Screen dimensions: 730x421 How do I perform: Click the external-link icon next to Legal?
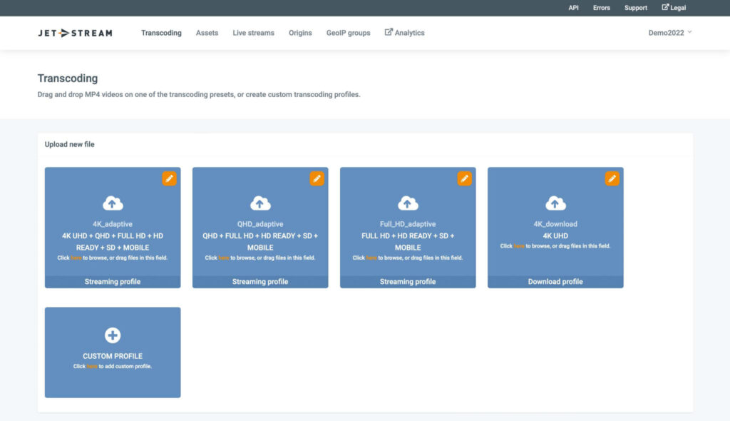pos(664,8)
